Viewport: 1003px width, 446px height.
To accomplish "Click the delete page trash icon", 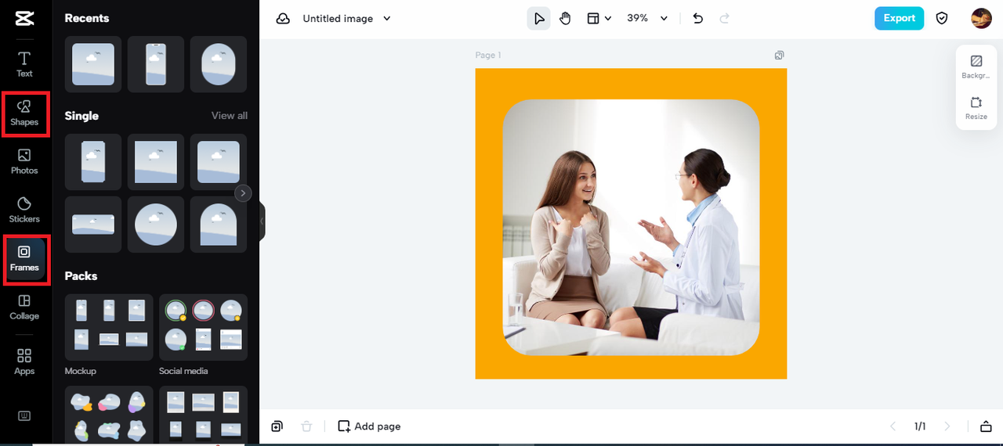I will point(306,426).
